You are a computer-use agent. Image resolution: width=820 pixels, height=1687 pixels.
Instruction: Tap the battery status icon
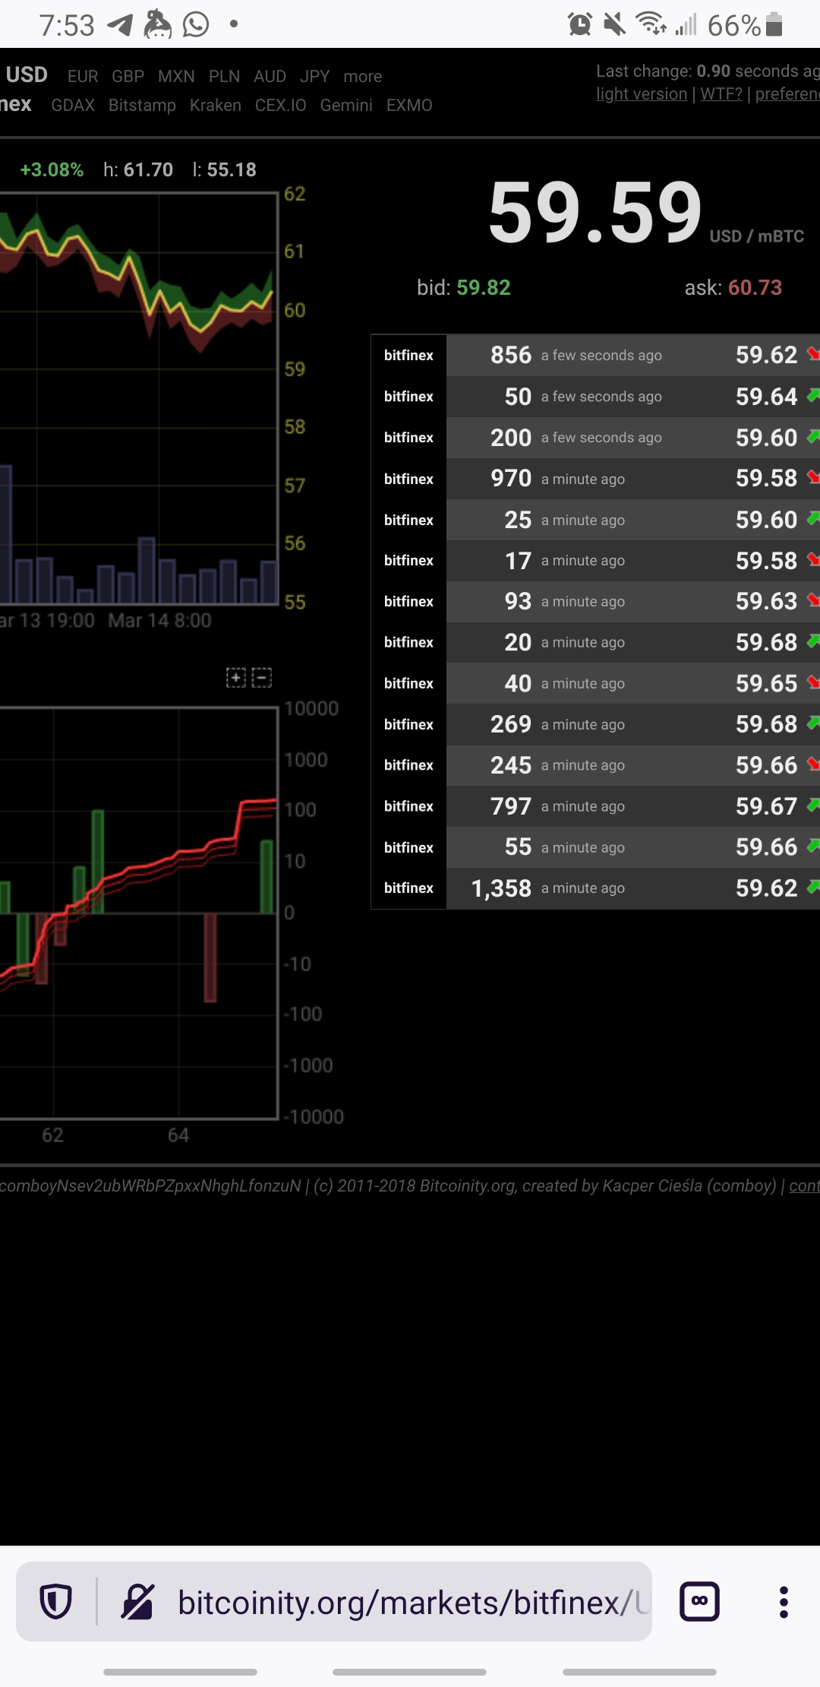coord(774,25)
